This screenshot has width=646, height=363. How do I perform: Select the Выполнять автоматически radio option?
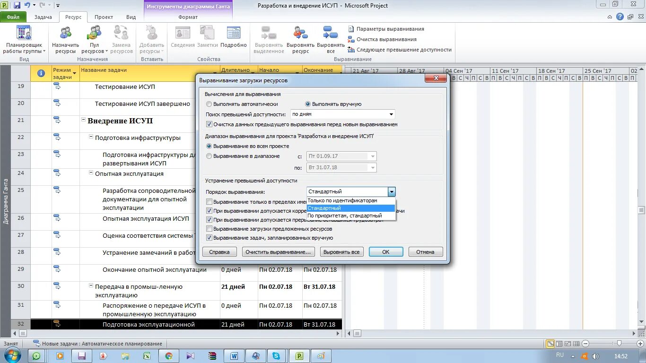point(243,104)
